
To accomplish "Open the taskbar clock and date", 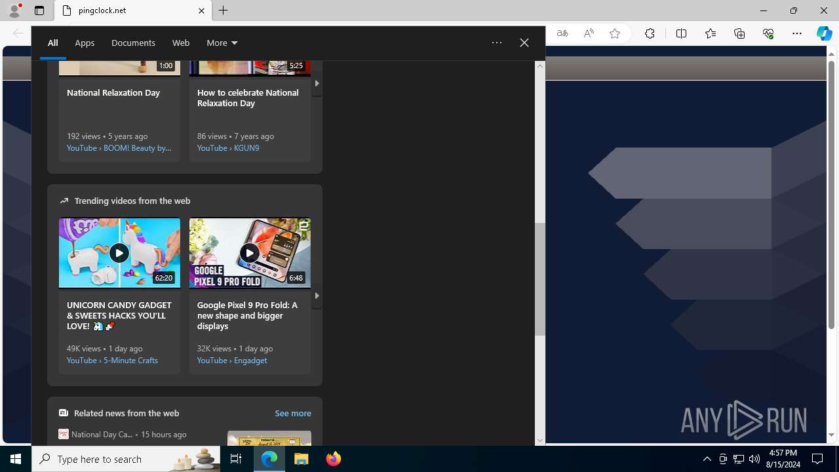I will point(783,459).
